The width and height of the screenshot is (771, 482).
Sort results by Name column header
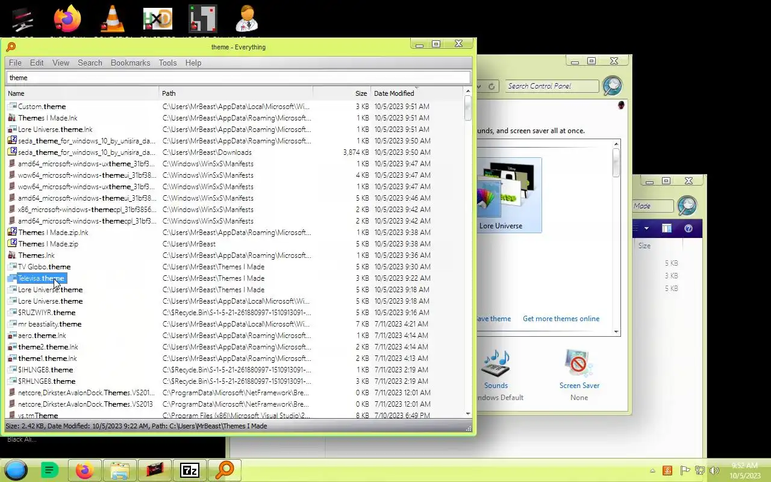[83, 93]
